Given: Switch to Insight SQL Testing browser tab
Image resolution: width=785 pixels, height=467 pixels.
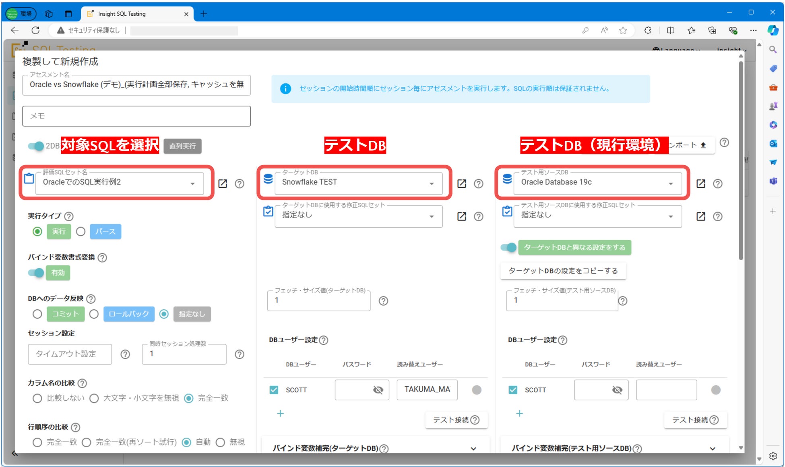Looking at the screenshot, I should pyautogui.click(x=122, y=14).
